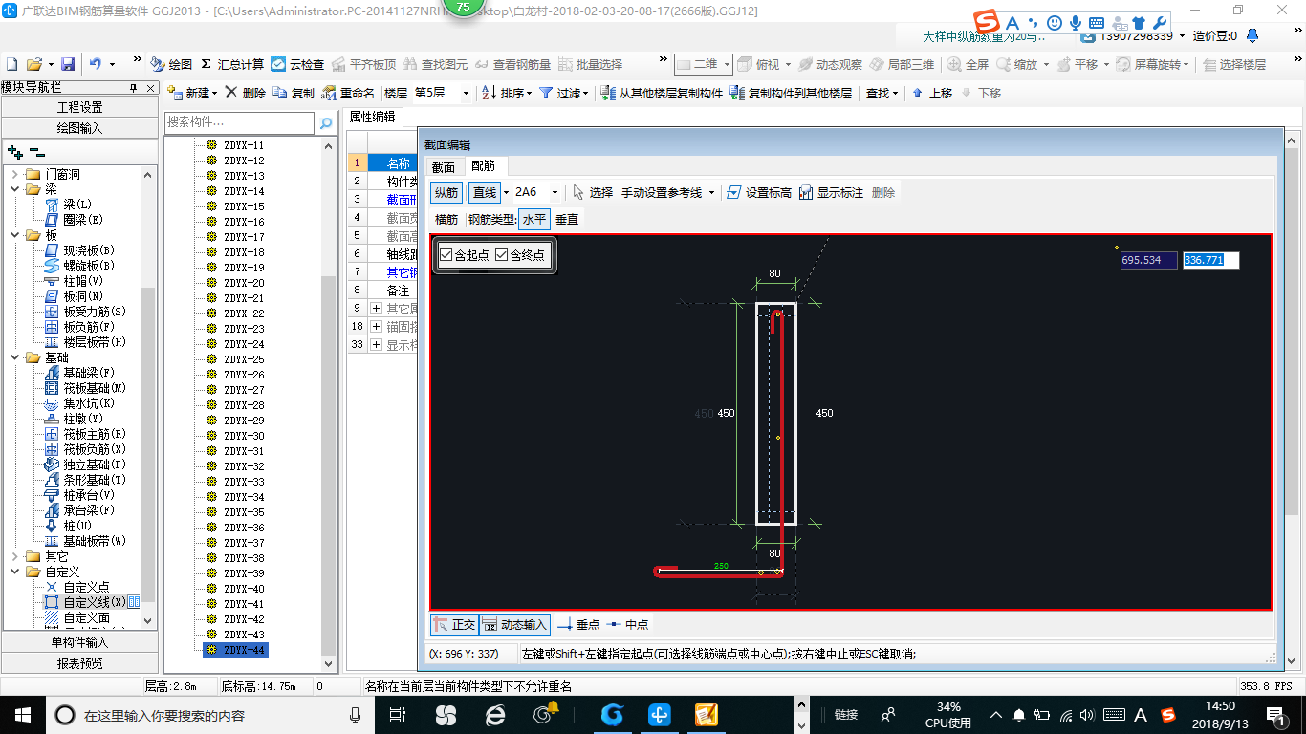This screenshot has width=1306, height=734.
Task: Click the 搜索构件 search field
Action: click(240, 122)
